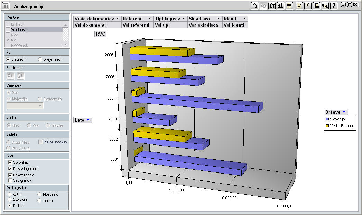Choose the Tortni chart type
This screenshot has height=215, width=362.
pyautogui.click(x=39, y=200)
